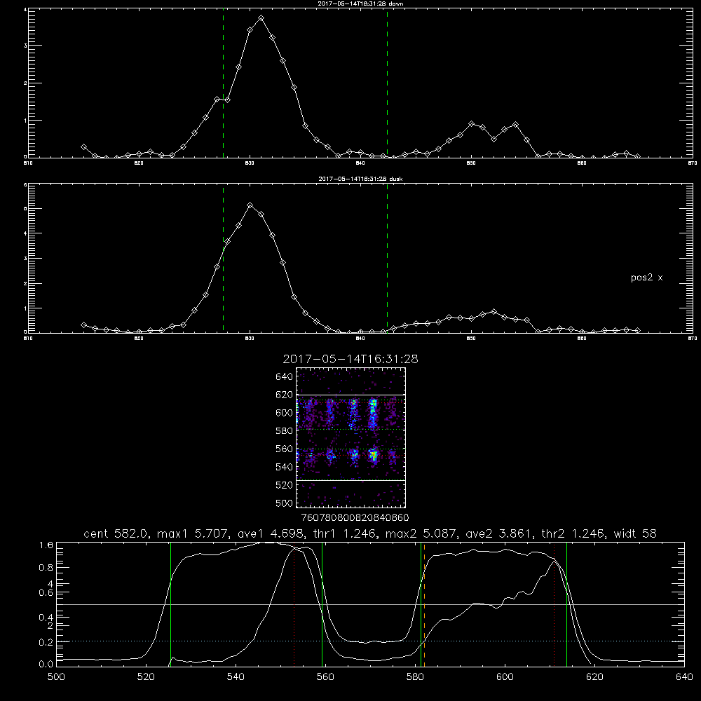Click the right red dotted line in bottom plot
This screenshot has width=701, height=701.
(x=554, y=604)
